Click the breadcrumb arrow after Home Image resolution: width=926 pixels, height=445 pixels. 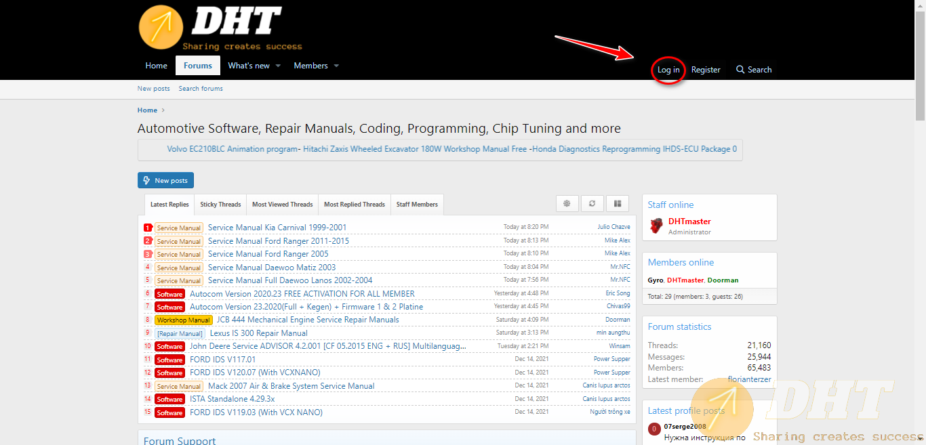pyautogui.click(x=163, y=110)
